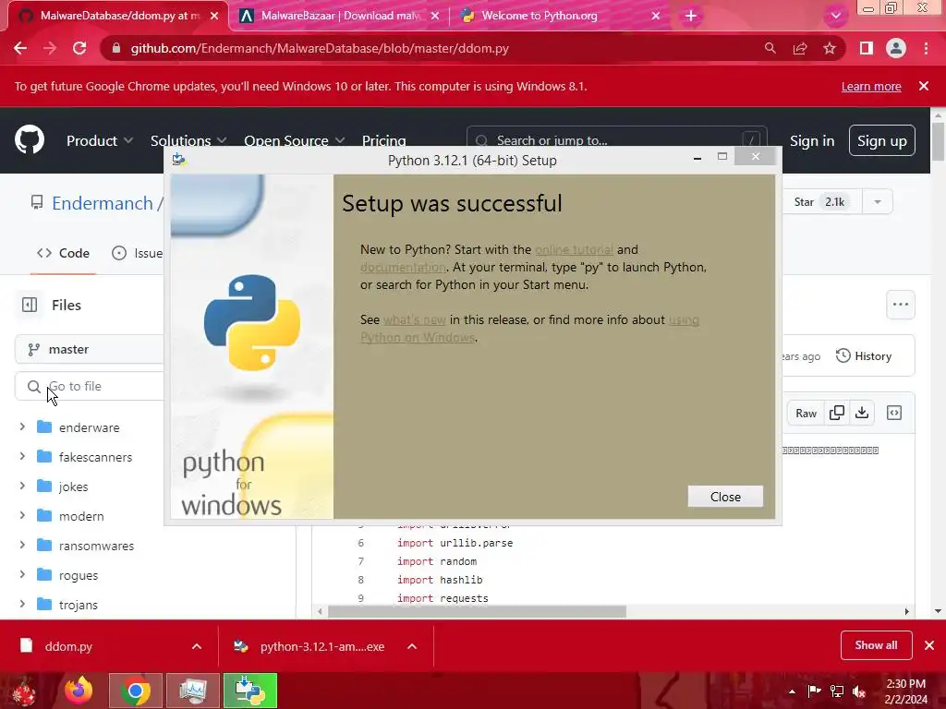Open the master branch selector
946x709 pixels.
click(x=90, y=349)
